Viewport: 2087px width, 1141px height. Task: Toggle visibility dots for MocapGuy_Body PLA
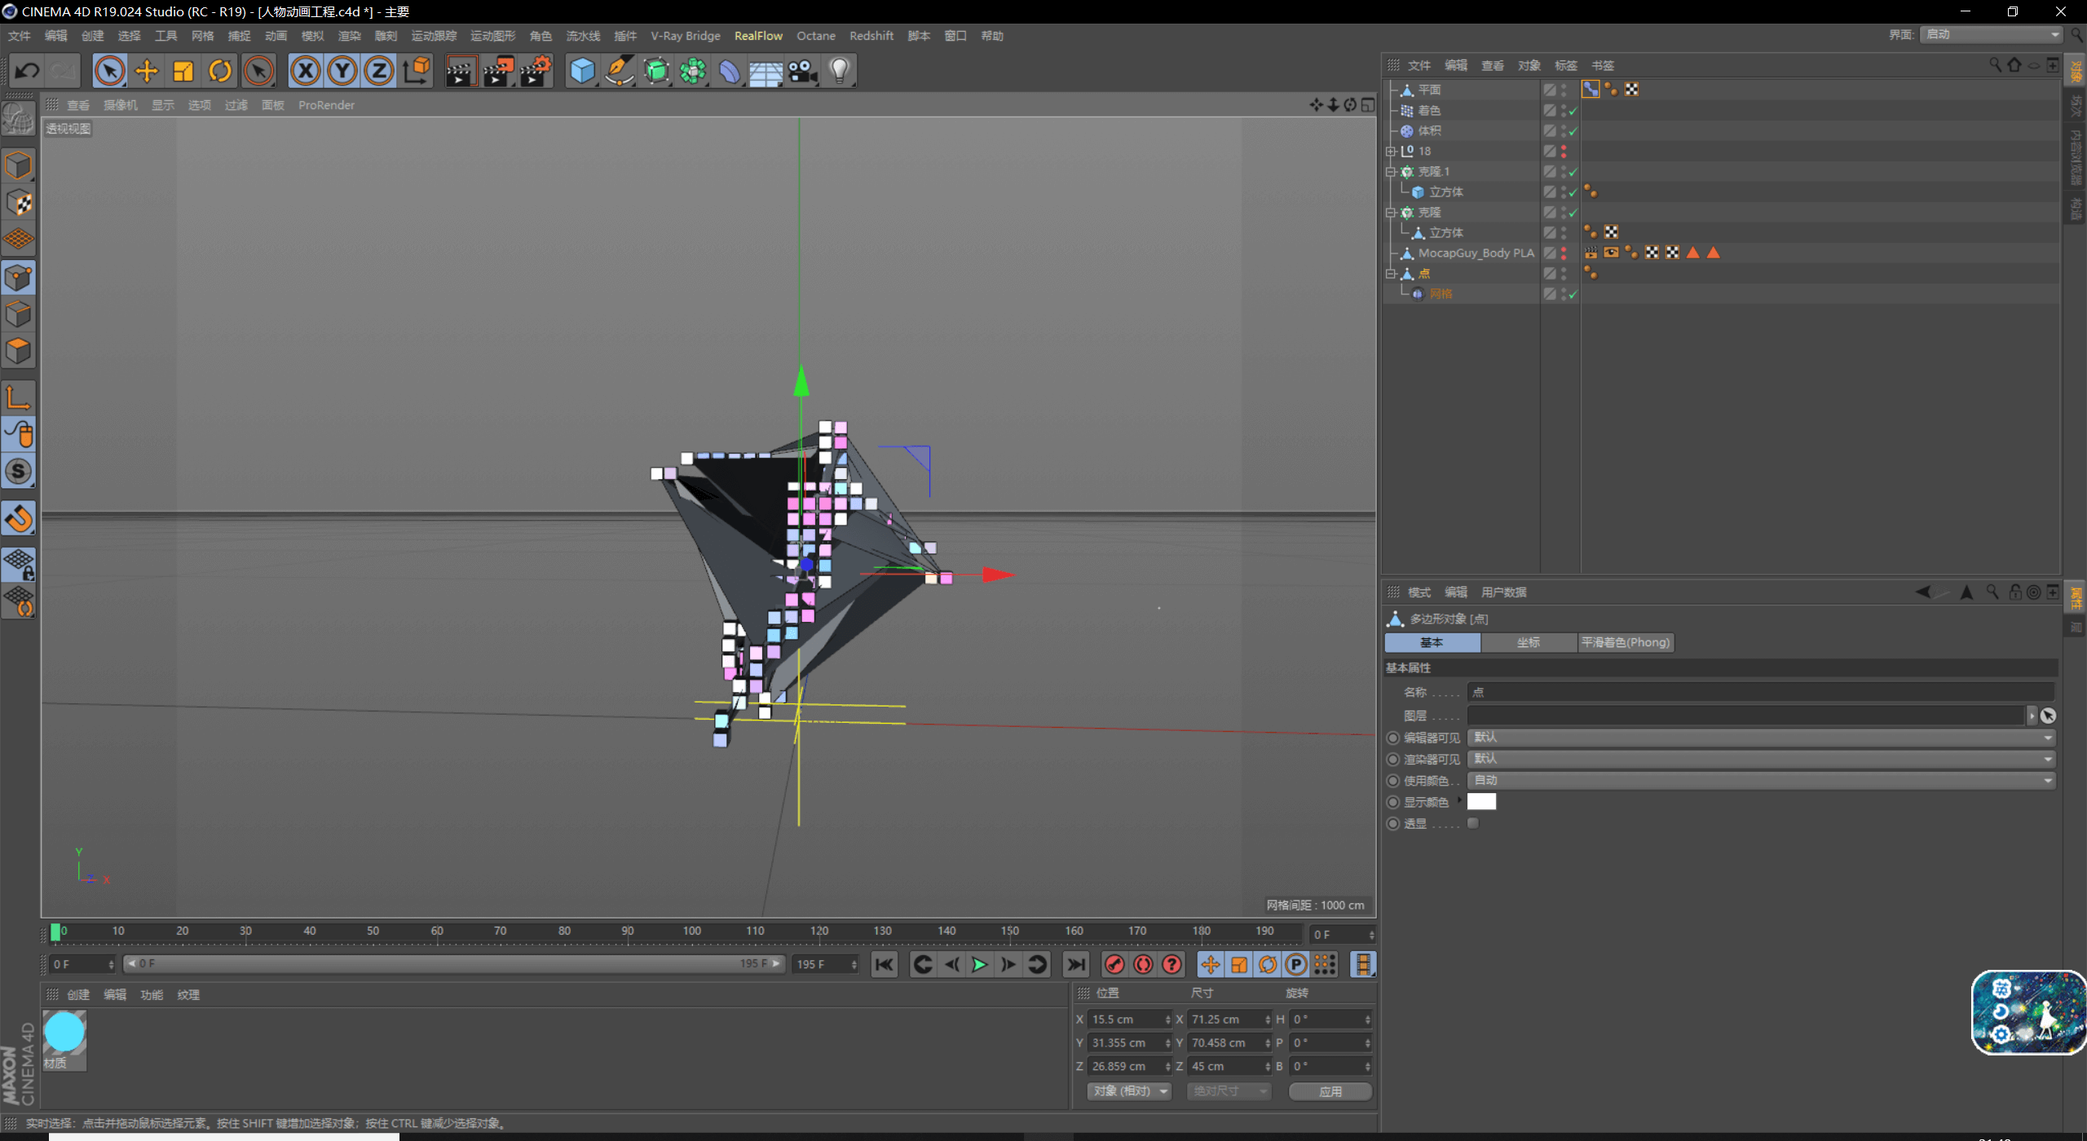(x=1564, y=253)
